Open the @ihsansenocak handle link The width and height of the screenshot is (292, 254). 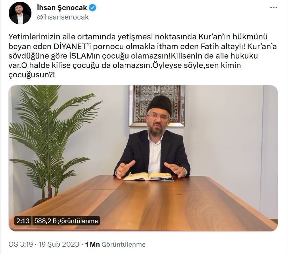coord(63,17)
